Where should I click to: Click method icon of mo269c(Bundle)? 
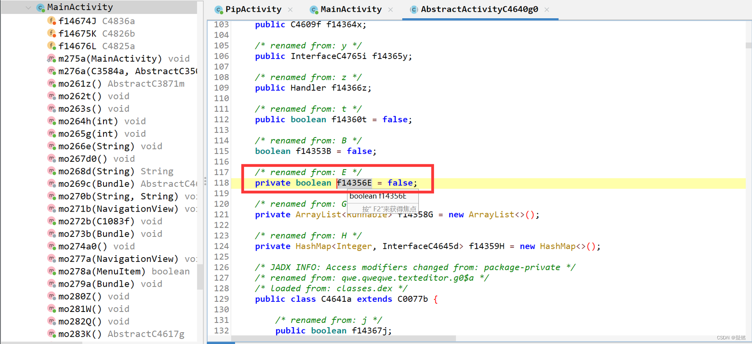click(x=52, y=183)
